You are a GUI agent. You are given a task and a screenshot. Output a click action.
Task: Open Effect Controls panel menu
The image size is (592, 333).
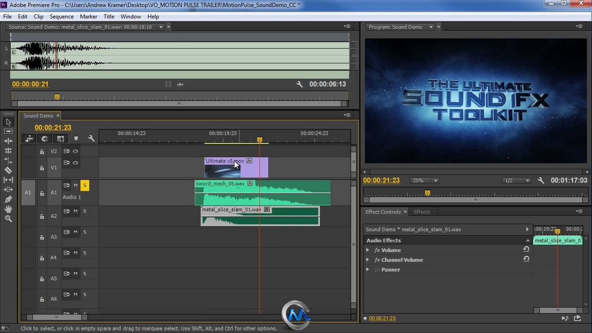coord(579,211)
